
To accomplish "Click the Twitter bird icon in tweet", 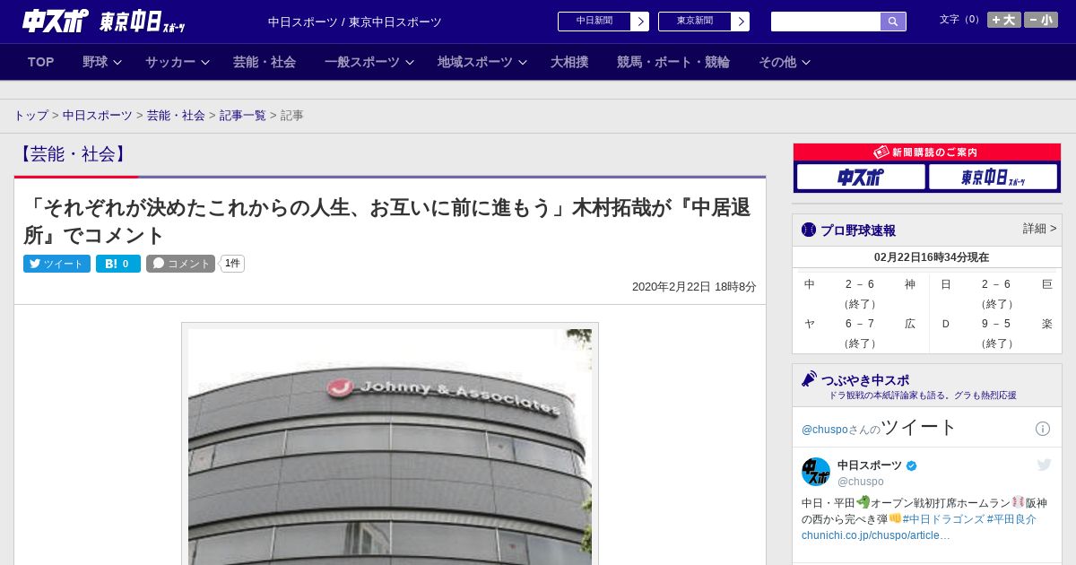I will pos(1044,465).
